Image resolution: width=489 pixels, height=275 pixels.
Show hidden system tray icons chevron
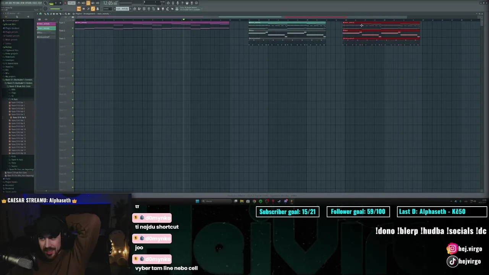451,201
